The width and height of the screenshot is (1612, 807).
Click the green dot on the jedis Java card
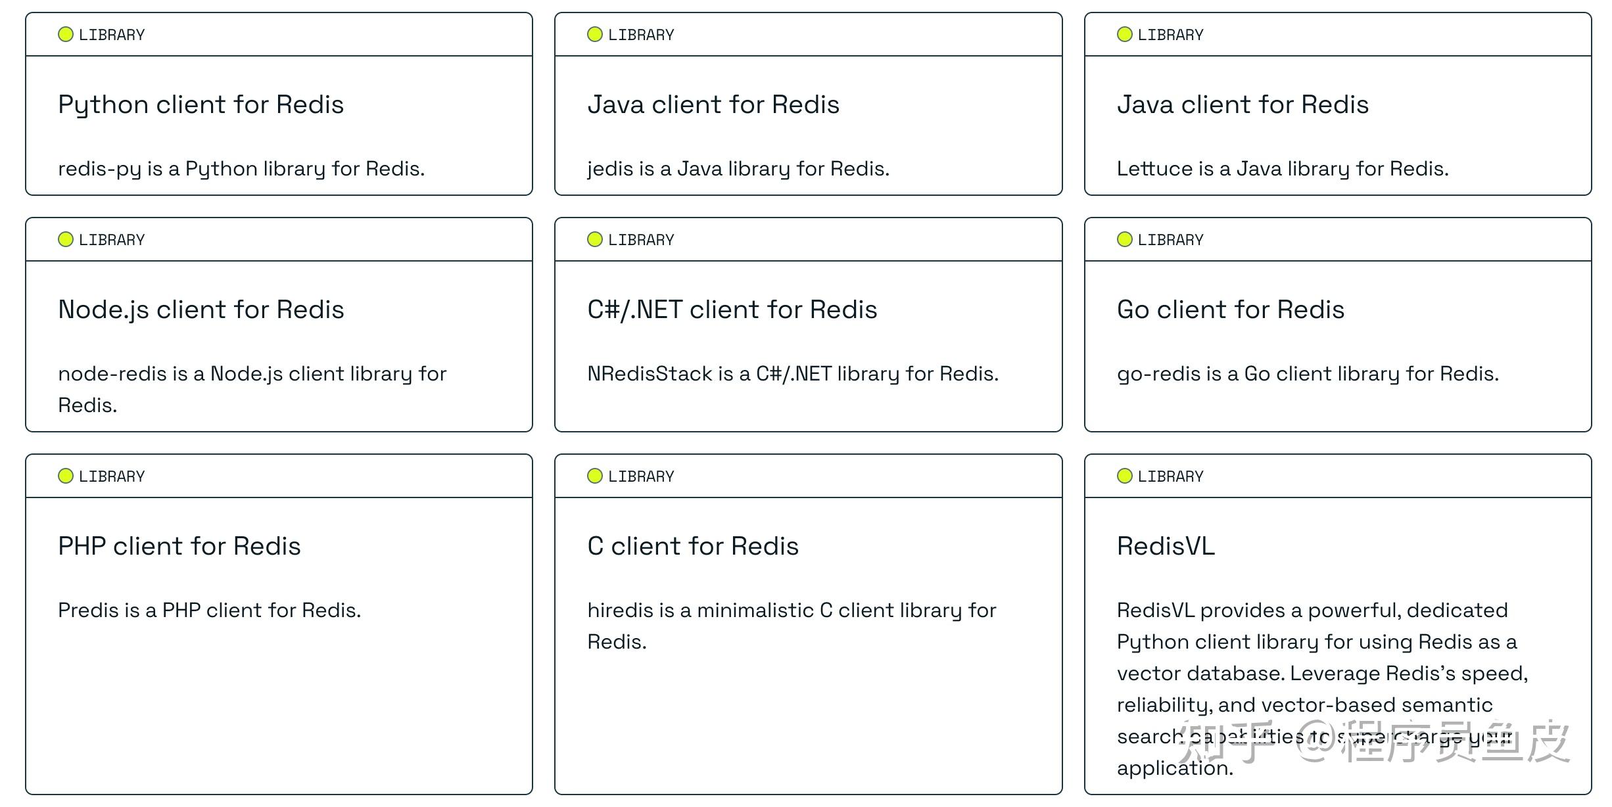click(x=595, y=34)
